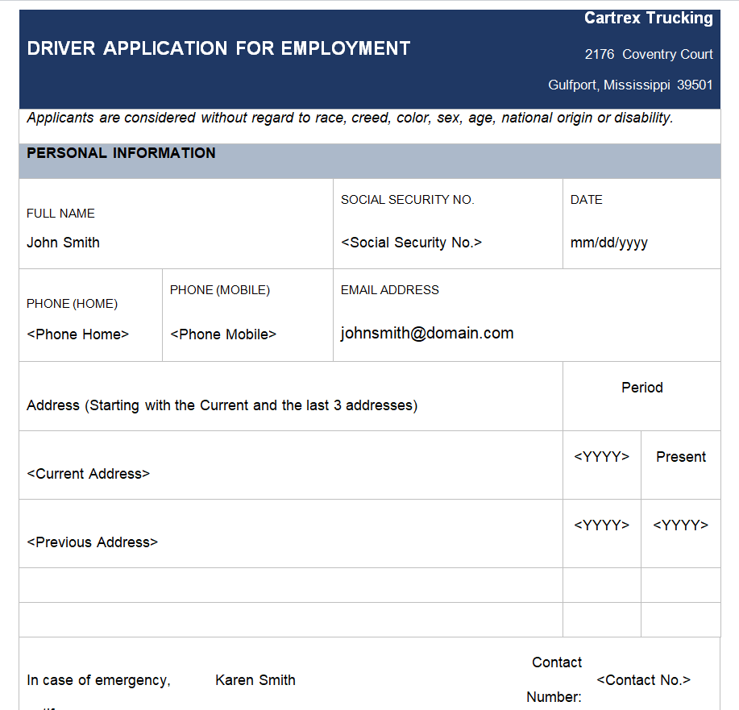Select the Phone Mobile placeholder

tap(223, 334)
